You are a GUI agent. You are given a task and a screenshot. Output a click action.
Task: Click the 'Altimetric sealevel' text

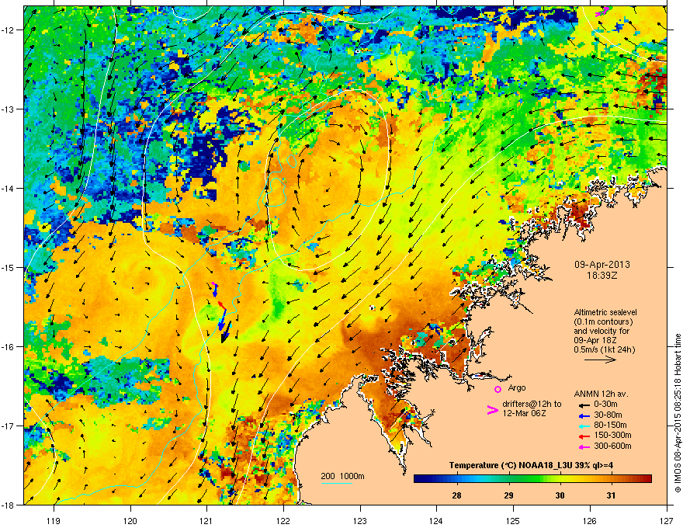point(605,312)
